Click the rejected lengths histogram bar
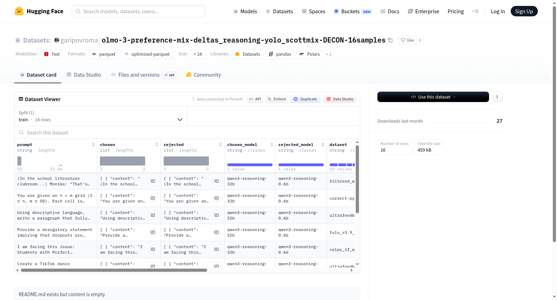Image resolution: width=557 pixels, height=300 pixels. [186, 161]
